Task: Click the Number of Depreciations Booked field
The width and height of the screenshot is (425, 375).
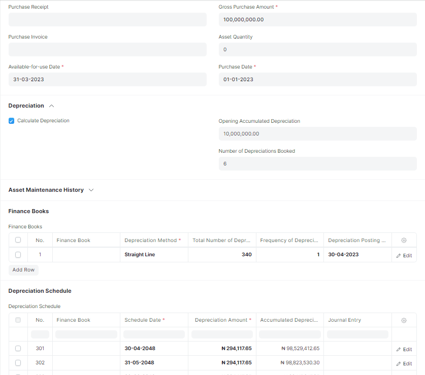Action: pos(317,163)
